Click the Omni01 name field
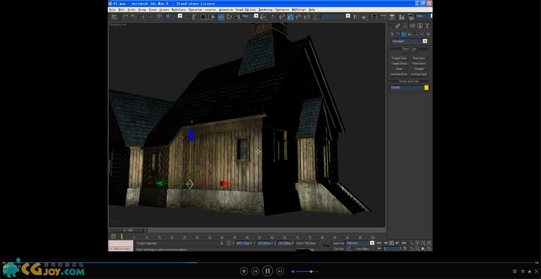This screenshot has width=541, height=279. [406, 88]
